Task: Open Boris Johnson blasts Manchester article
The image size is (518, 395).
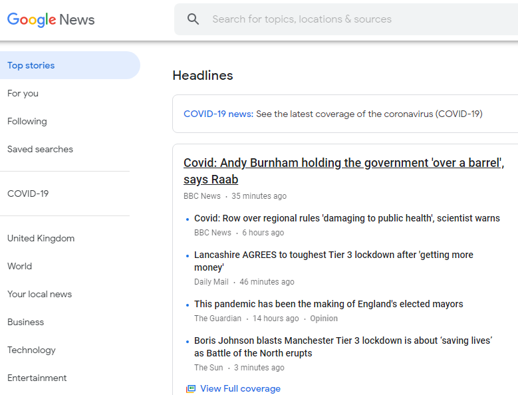Action: pyautogui.click(x=343, y=346)
